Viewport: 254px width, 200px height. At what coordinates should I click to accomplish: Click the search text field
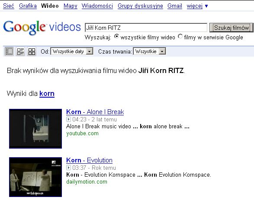(x=146, y=28)
